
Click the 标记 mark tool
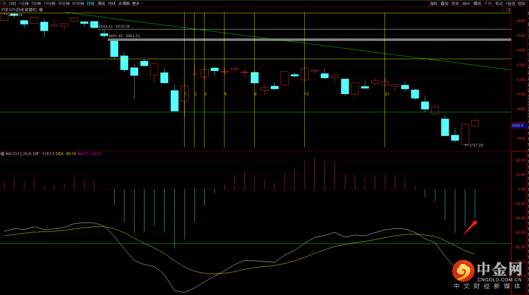point(499,3)
